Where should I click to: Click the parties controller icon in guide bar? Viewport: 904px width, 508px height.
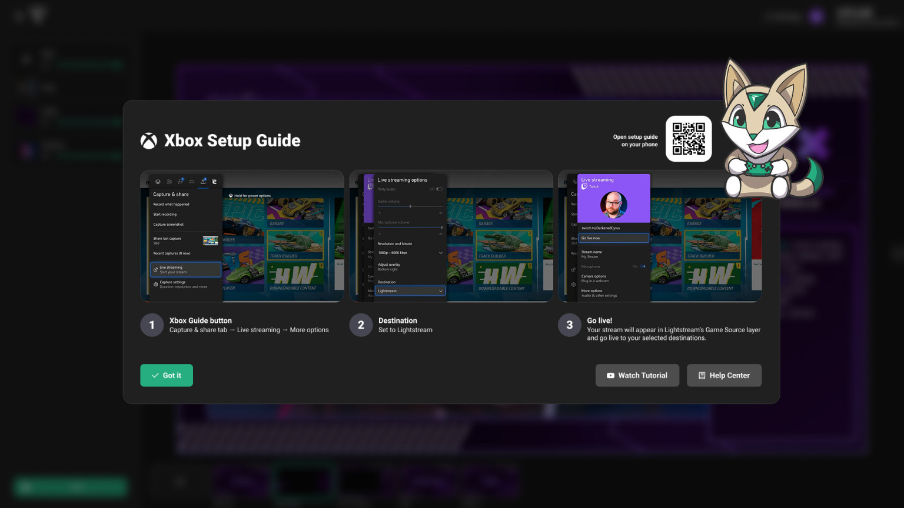tap(192, 182)
